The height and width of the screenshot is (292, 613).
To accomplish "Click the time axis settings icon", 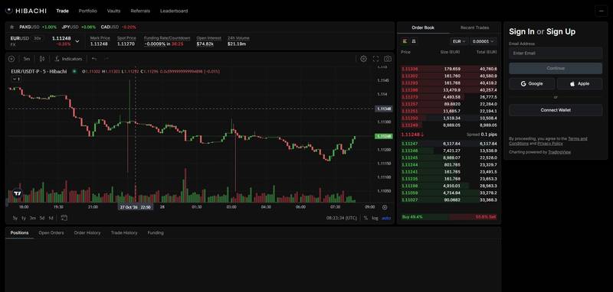I will click(x=385, y=207).
